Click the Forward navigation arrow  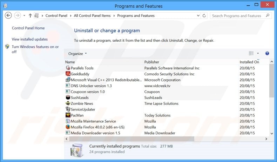point(18,15)
